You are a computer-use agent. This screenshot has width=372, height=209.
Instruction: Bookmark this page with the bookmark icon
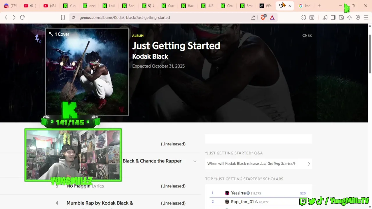point(63,17)
